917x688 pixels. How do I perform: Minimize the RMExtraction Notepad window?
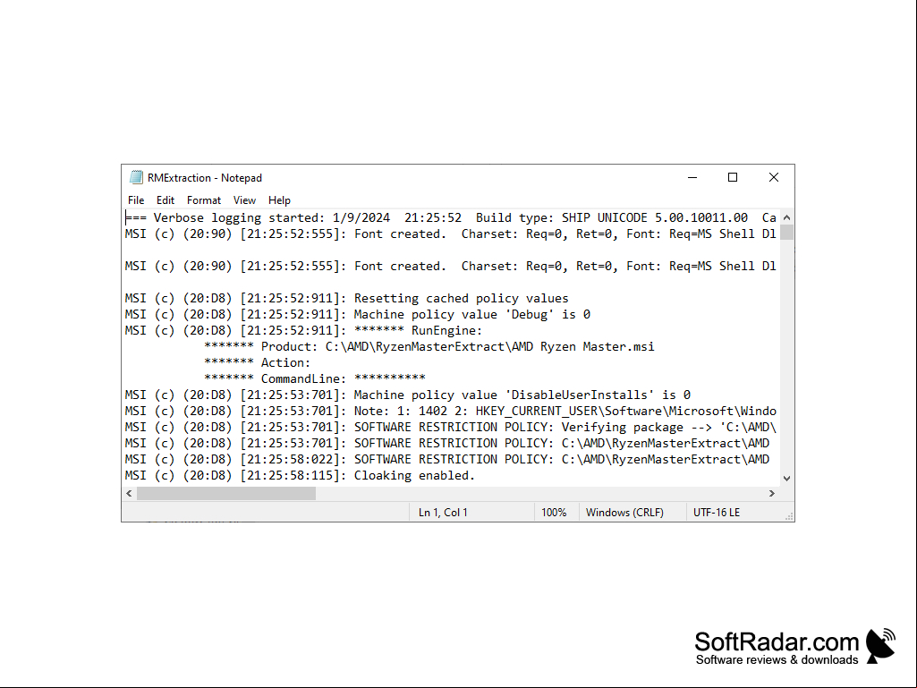point(692,177)
